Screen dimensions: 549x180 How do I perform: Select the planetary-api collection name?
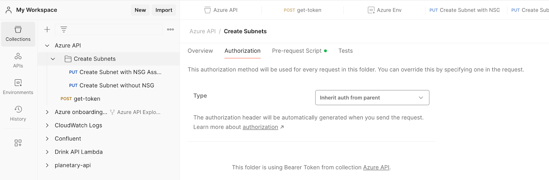(73, 165)
